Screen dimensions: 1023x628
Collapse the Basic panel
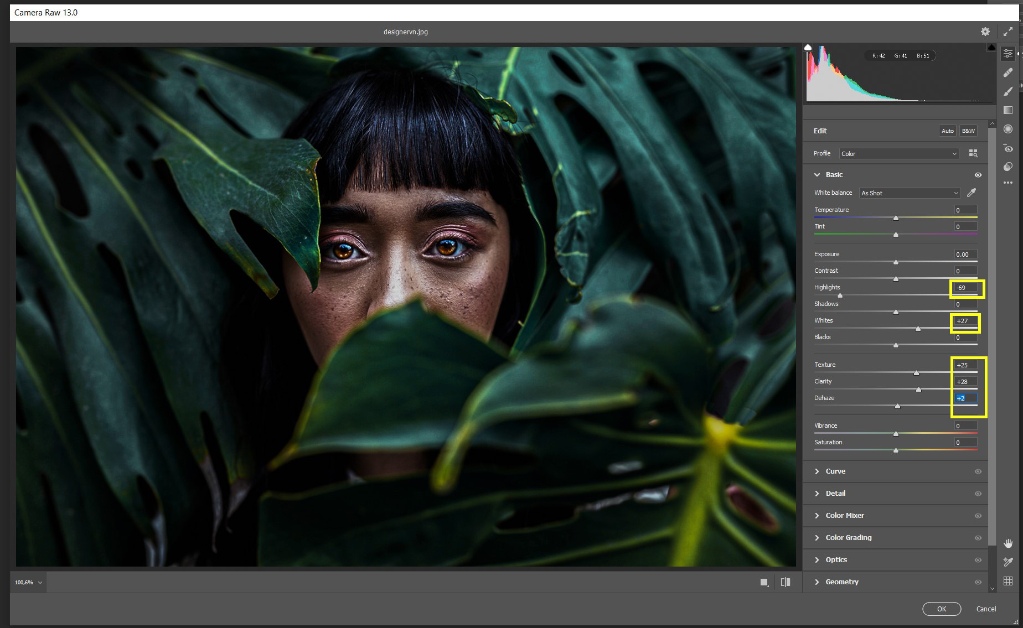(x=817, y=175)
